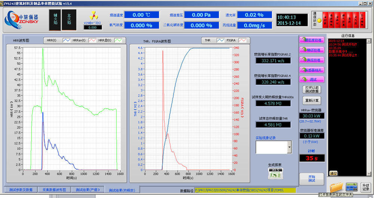Click the 大气压 red status indicator
The width and height of the screenshot is (374, 198).
[356, 20]
